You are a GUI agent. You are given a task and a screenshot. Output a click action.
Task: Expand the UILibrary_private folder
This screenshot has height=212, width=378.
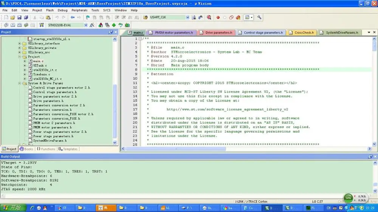coord(20,48)
